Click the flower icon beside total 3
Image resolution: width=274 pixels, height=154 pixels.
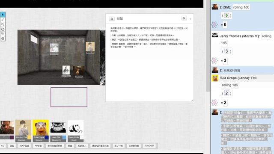click(x=214, y=60)
